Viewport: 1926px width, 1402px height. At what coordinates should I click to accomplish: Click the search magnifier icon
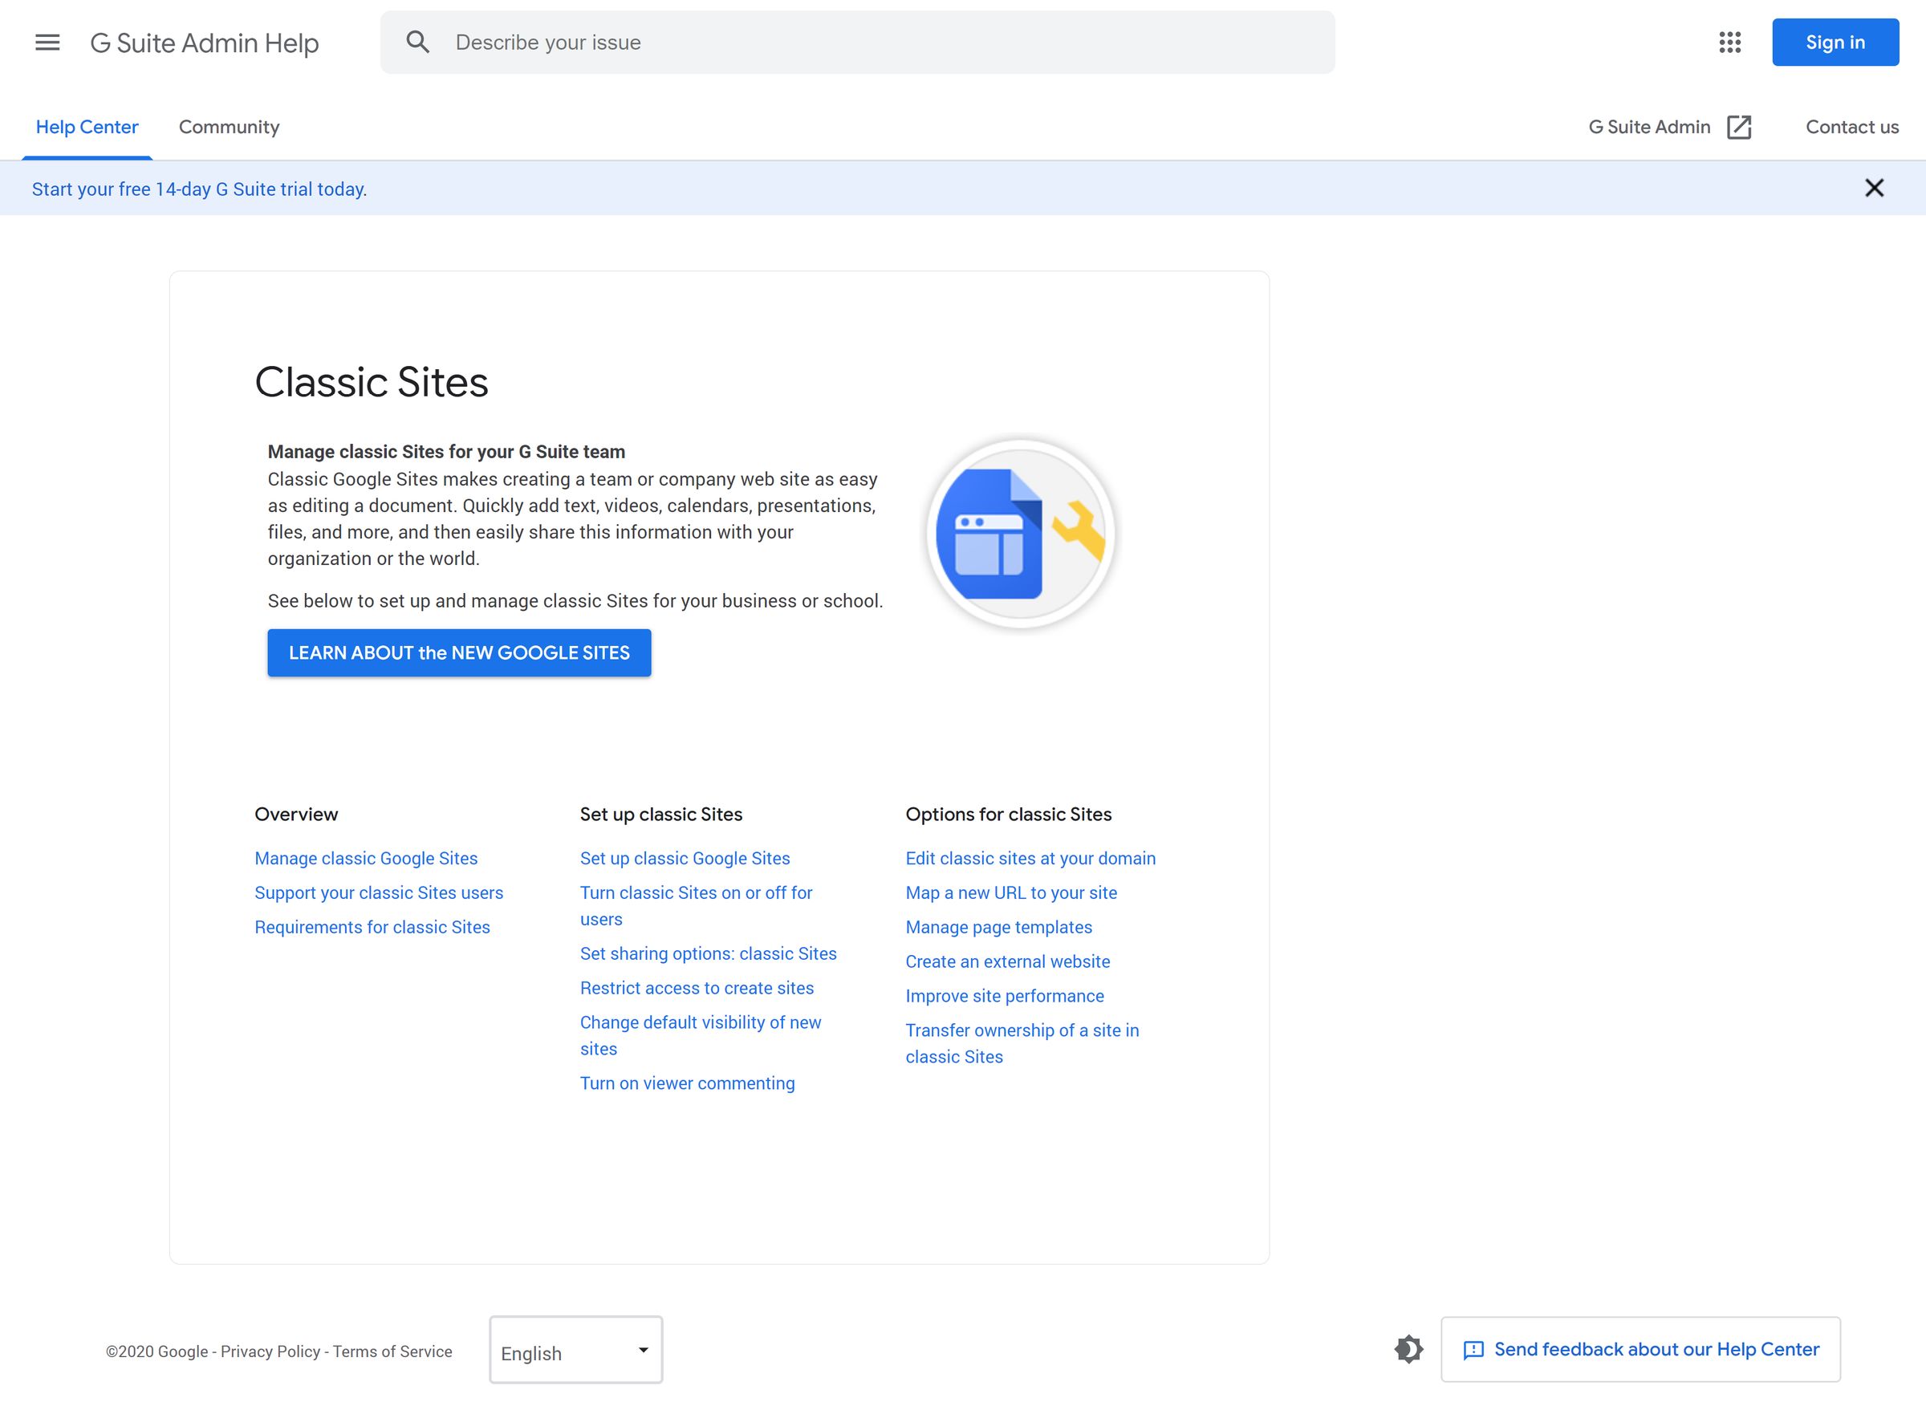pos(418,41)
